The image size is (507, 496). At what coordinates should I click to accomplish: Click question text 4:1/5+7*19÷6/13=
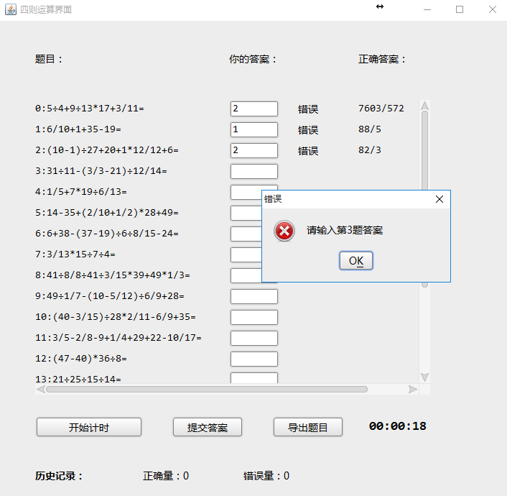tap(81, 192)
